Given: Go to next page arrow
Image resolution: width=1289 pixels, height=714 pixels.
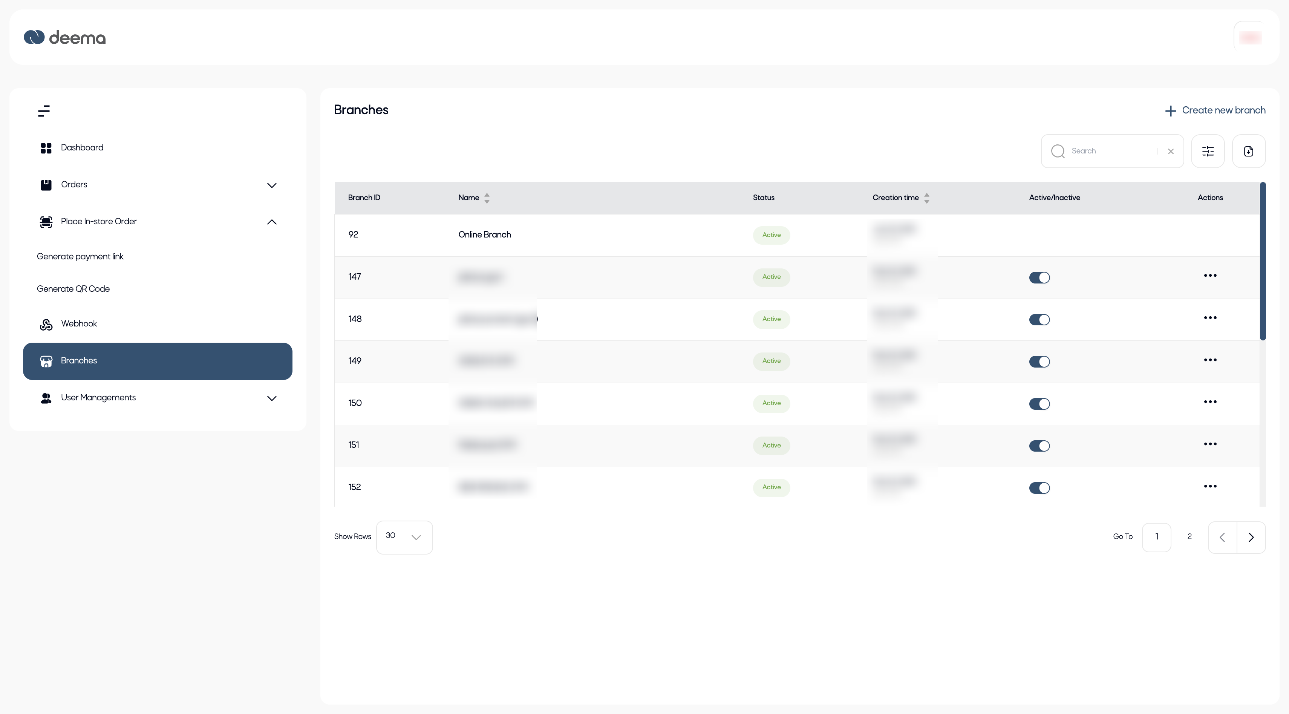Looking at the screenshot, I should (x=1251, y=537).
